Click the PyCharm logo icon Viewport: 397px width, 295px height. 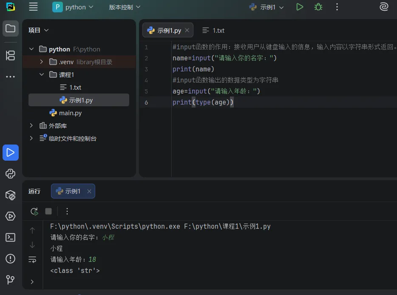click(10, 7)
